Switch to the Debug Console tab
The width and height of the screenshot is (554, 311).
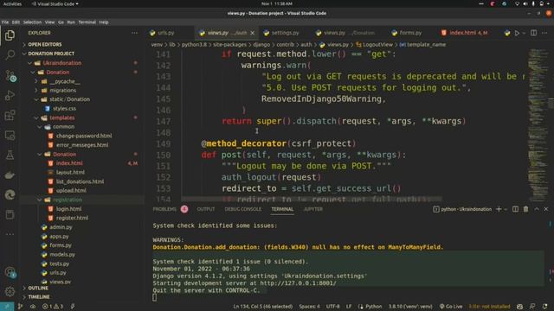click(x=243, y=209)
